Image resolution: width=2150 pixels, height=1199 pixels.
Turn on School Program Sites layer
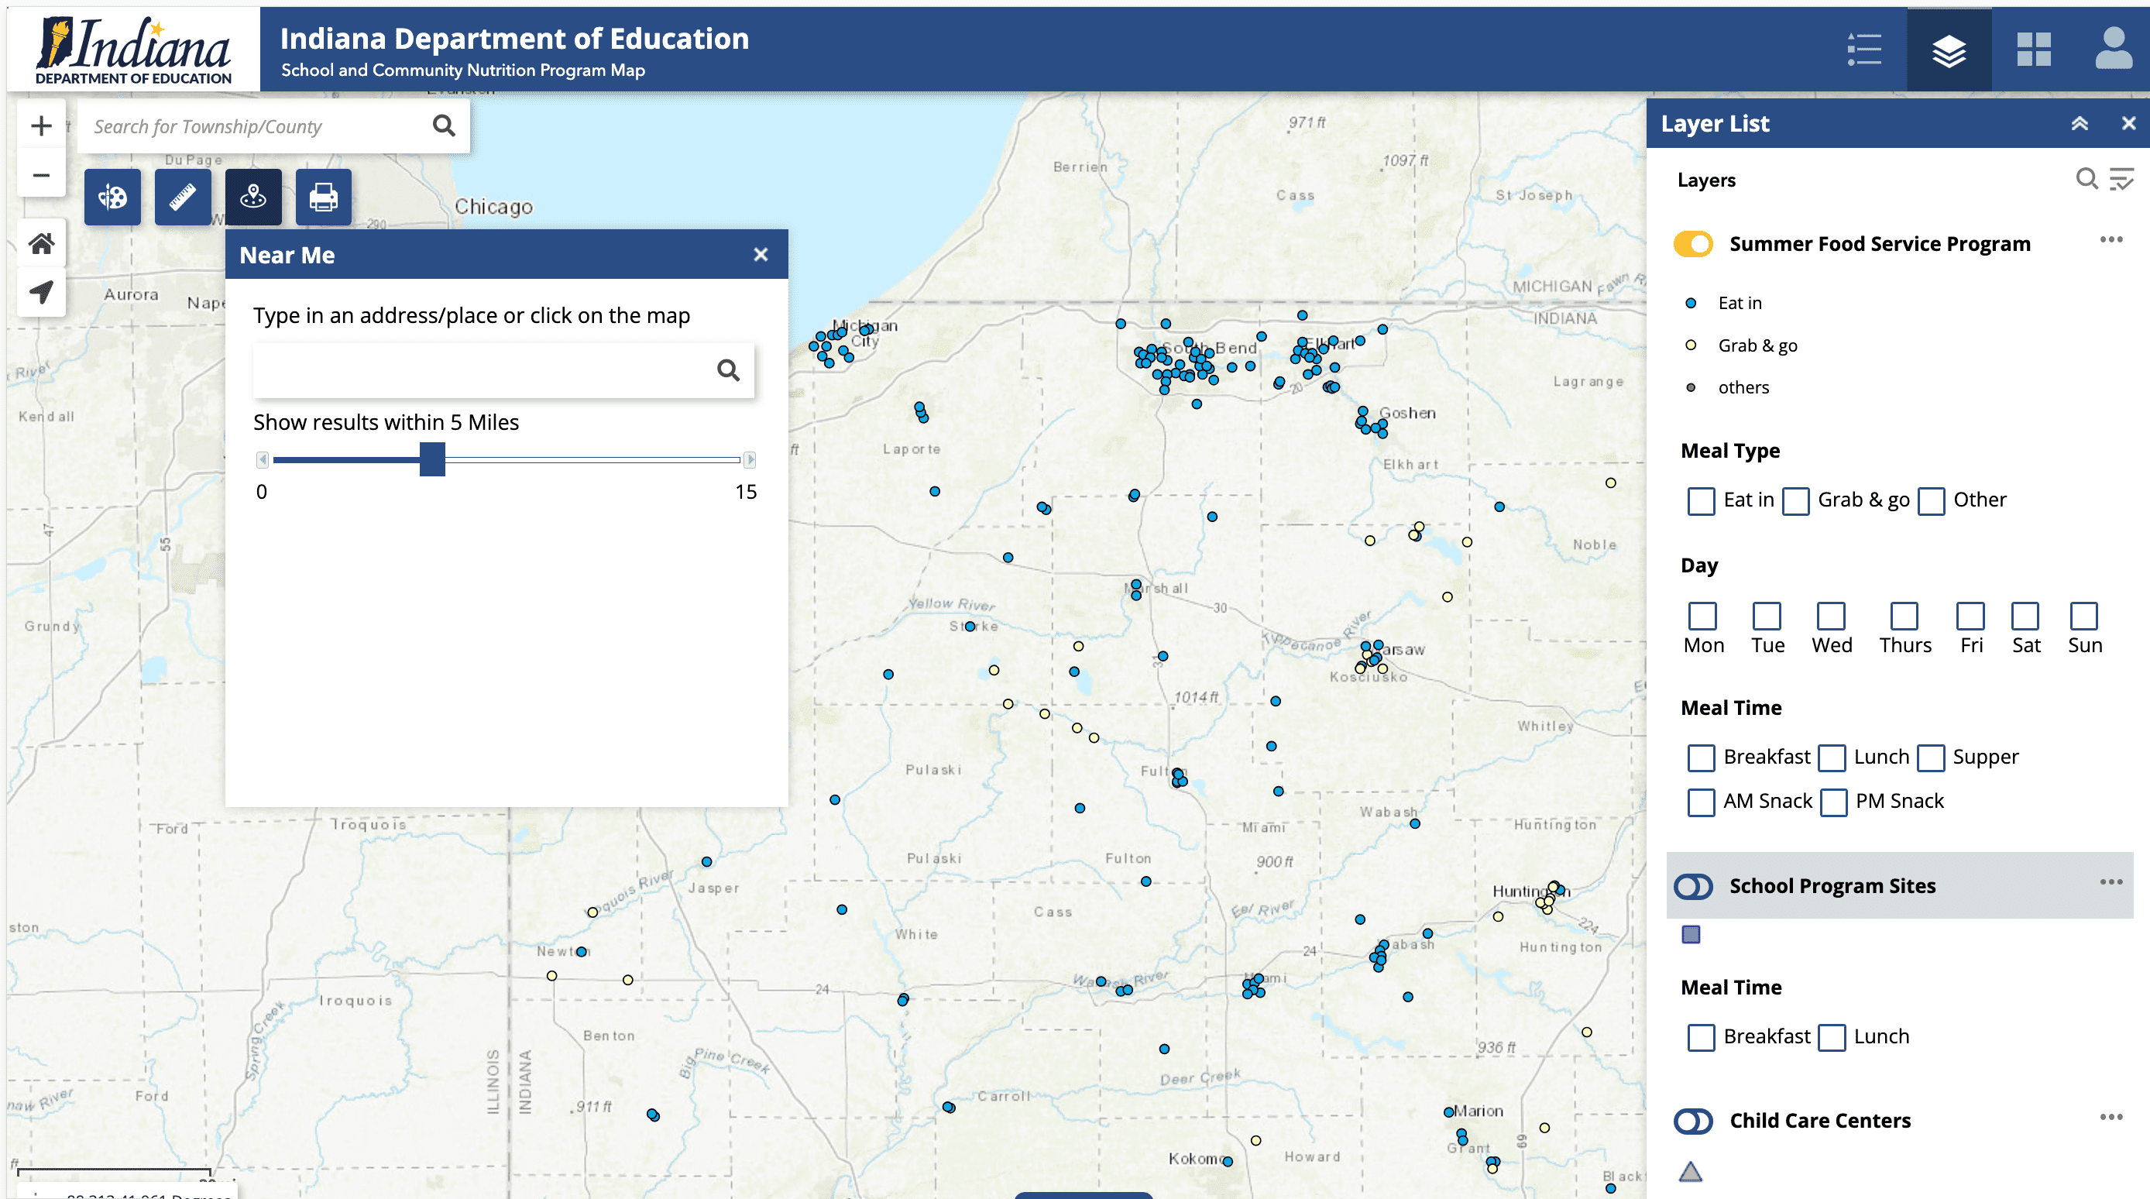pyautogui.click(x=1694, y=886)
